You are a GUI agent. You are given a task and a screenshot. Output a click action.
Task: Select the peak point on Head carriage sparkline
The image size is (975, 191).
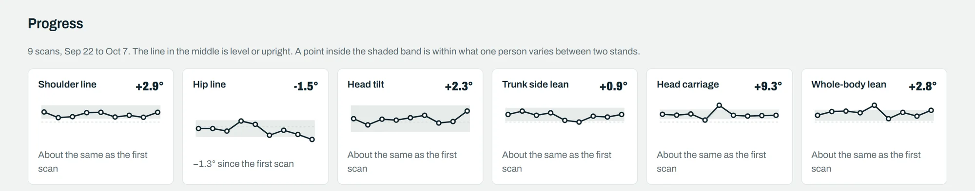click(x=719, y=105)
